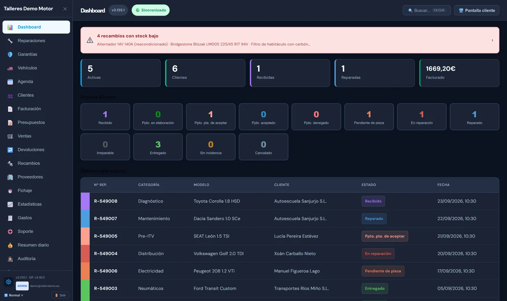The width and height of the screenshot is (507, 301).
Task: Click the Presupuestos notepad icon
Action: [x=10, y=123]
